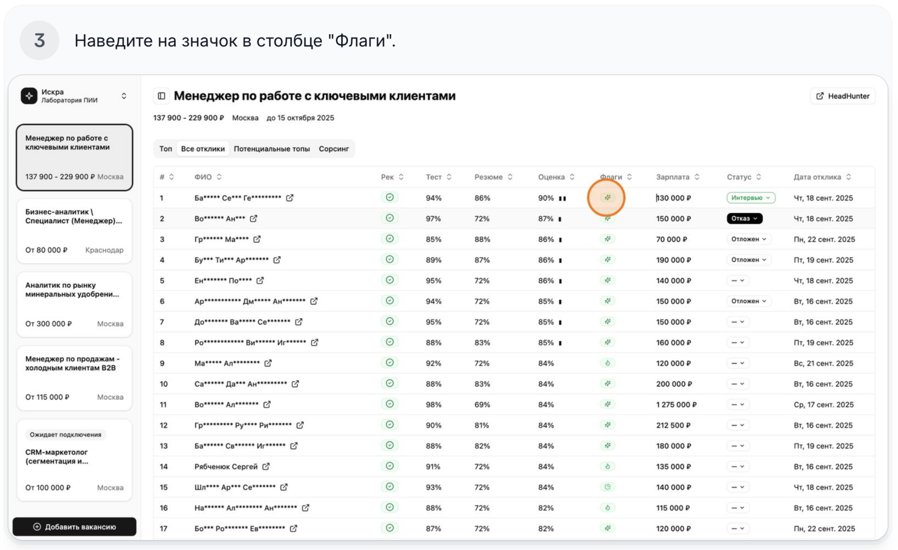Switch to Потенциальные топы tab
Image resolution: width=898 pixels, height=550 pixels.
pyautogui.click(x=272, y=149)
